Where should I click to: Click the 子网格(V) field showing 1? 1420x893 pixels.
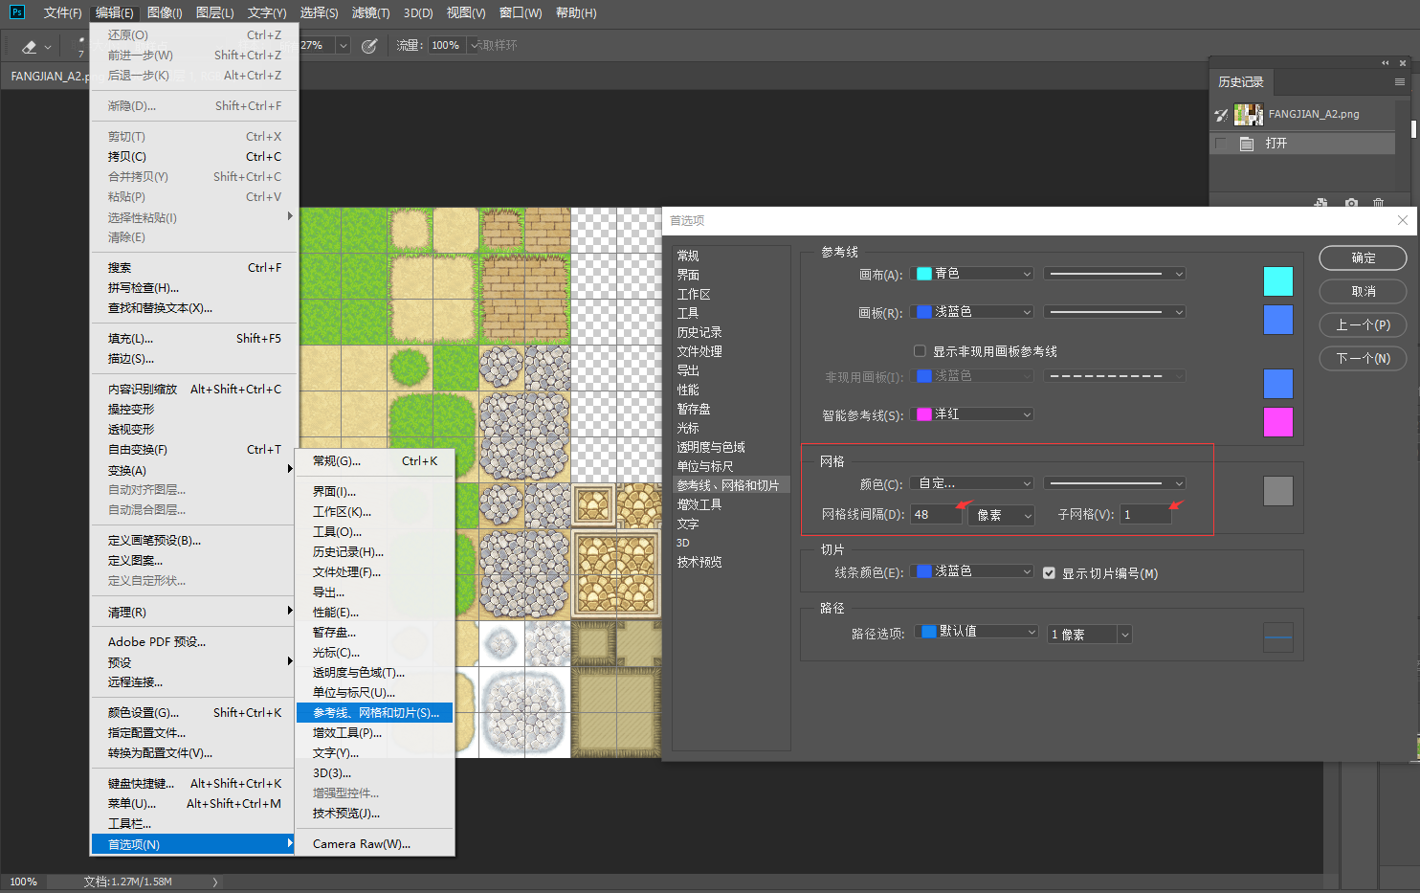(x=1146, y=515)
